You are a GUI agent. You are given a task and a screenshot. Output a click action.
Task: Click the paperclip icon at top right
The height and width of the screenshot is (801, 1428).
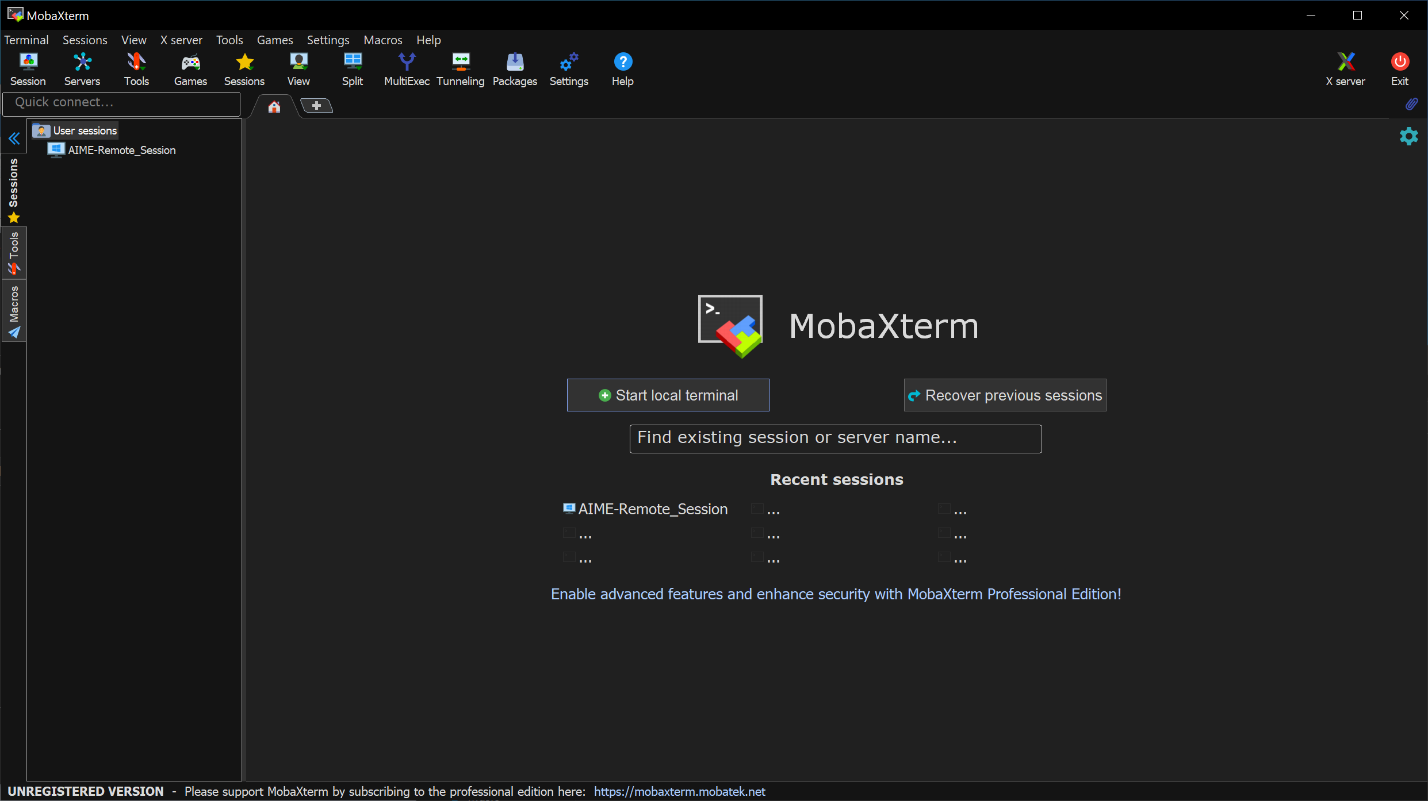(1411, 104)
